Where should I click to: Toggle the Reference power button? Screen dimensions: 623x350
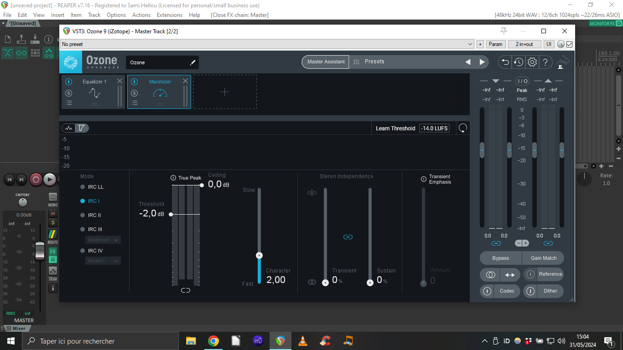click(530, 274)
